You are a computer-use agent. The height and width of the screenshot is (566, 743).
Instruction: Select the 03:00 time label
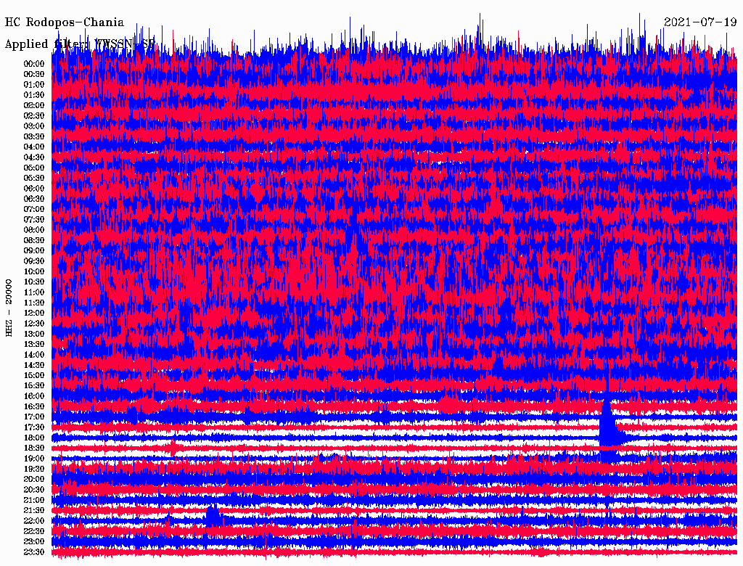pyautogui.click(x=34, y=126)
